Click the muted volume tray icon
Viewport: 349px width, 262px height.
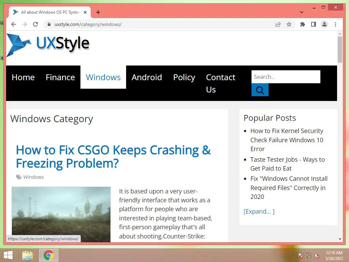(x=317, y=255)
